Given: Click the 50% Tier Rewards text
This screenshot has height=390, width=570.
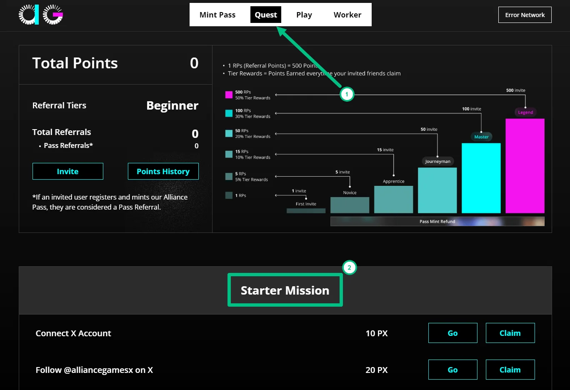Looking at the screenshot, I should (x=253, y=98).
